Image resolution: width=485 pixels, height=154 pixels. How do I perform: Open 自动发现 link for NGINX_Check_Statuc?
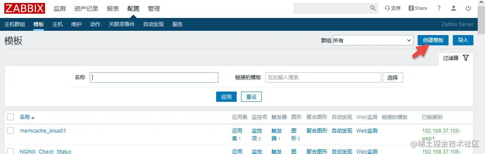point(342,151)
